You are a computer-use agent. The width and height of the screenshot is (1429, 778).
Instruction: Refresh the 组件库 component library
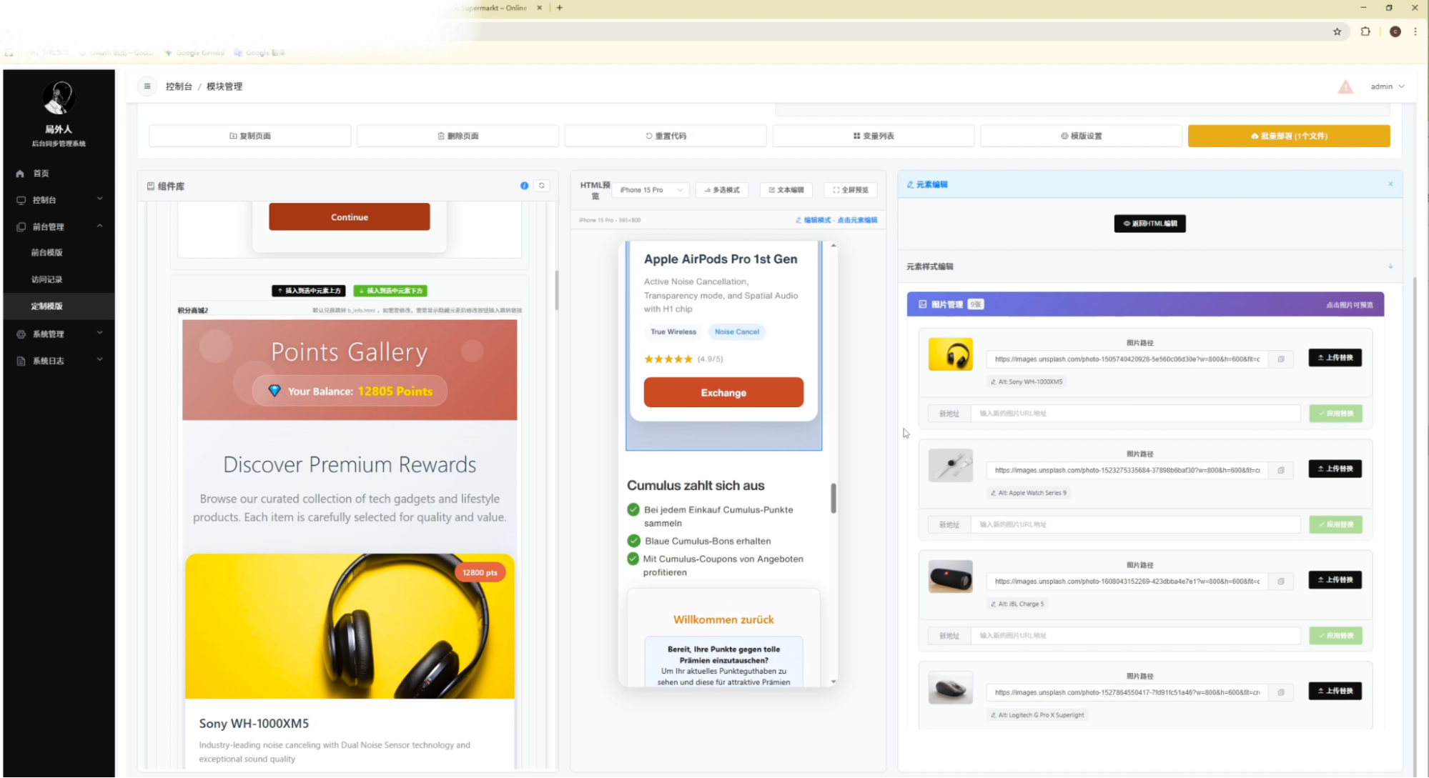542,186
